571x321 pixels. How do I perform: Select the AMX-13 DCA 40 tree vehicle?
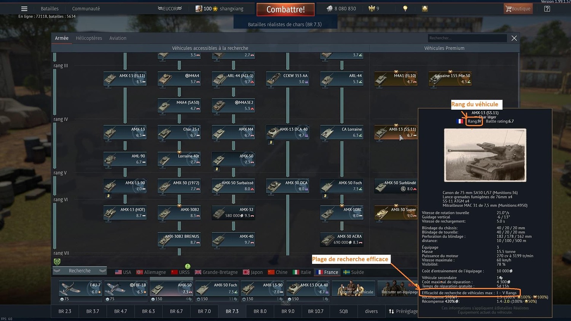click(x=288, y=132)
